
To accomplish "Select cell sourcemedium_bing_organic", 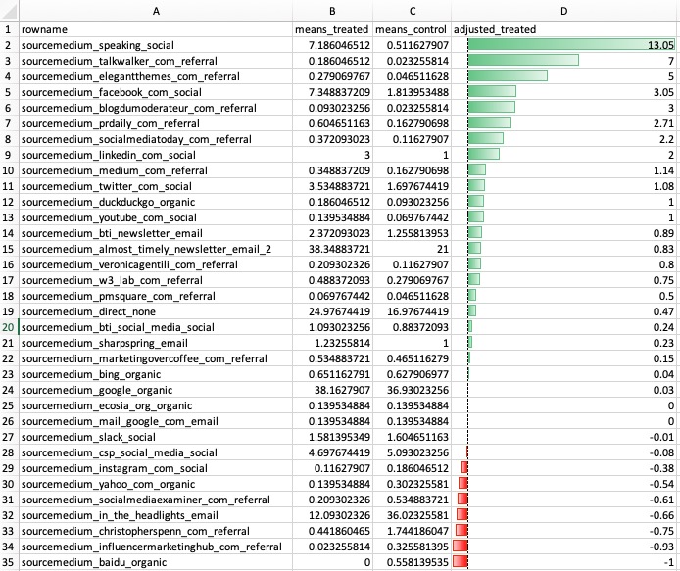I will (x=156, y=374).
